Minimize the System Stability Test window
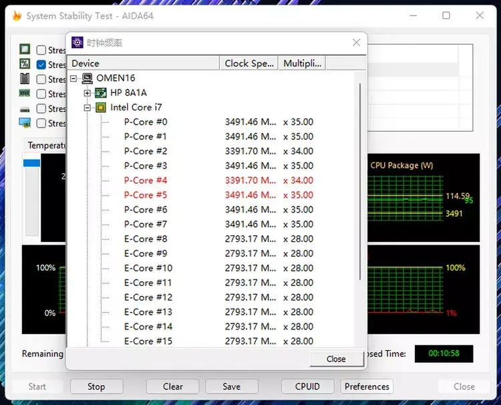501x405 pixels. [x=413, y=15]
